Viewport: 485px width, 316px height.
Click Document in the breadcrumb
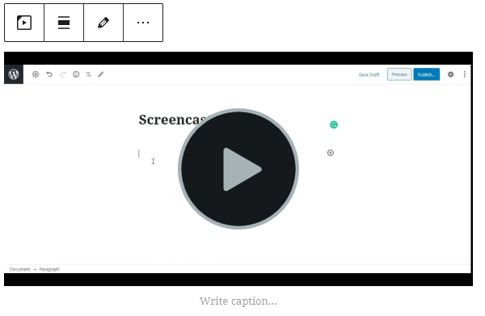tap(19, 269)
